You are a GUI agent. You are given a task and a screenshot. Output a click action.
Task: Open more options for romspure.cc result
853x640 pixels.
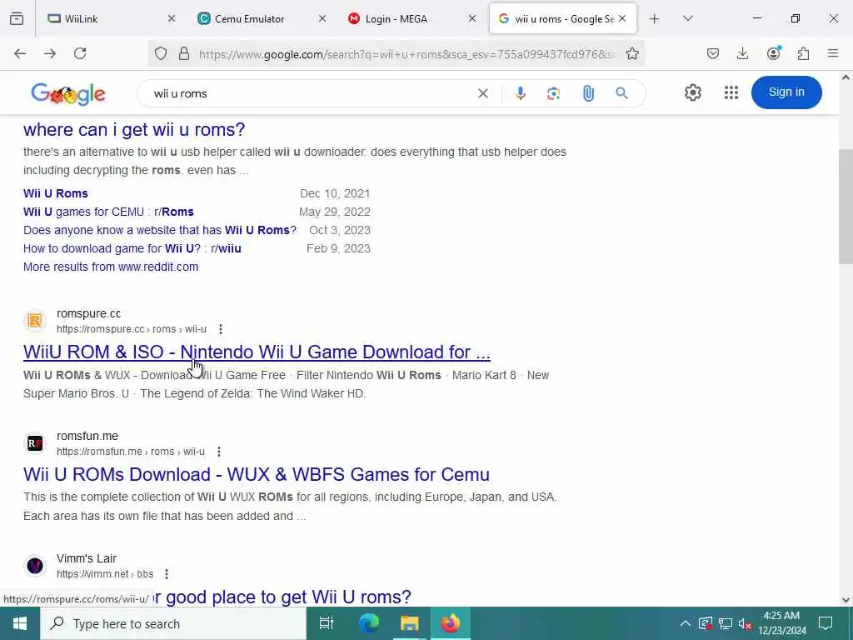pyautogui.click(x=220, y=329)
